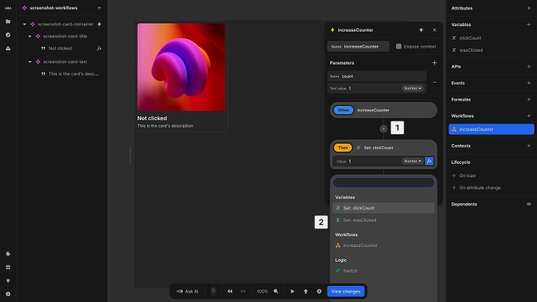The width and height of the screenshot is (537, 302).
Task: Open Number type dropdown for Set clickCount value
Action: (x=412, y=161)
